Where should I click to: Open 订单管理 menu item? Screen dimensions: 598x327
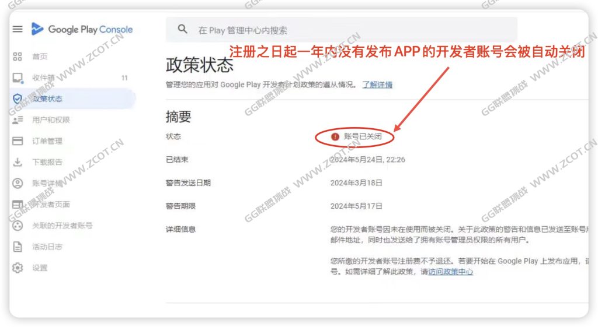tap(47, 141)
